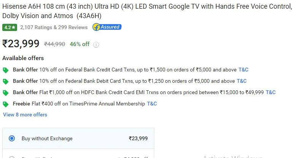Click the Buy without Exchange ₹23,999 amount
This screenshot has height=158, width=296.
coord(138,138)
